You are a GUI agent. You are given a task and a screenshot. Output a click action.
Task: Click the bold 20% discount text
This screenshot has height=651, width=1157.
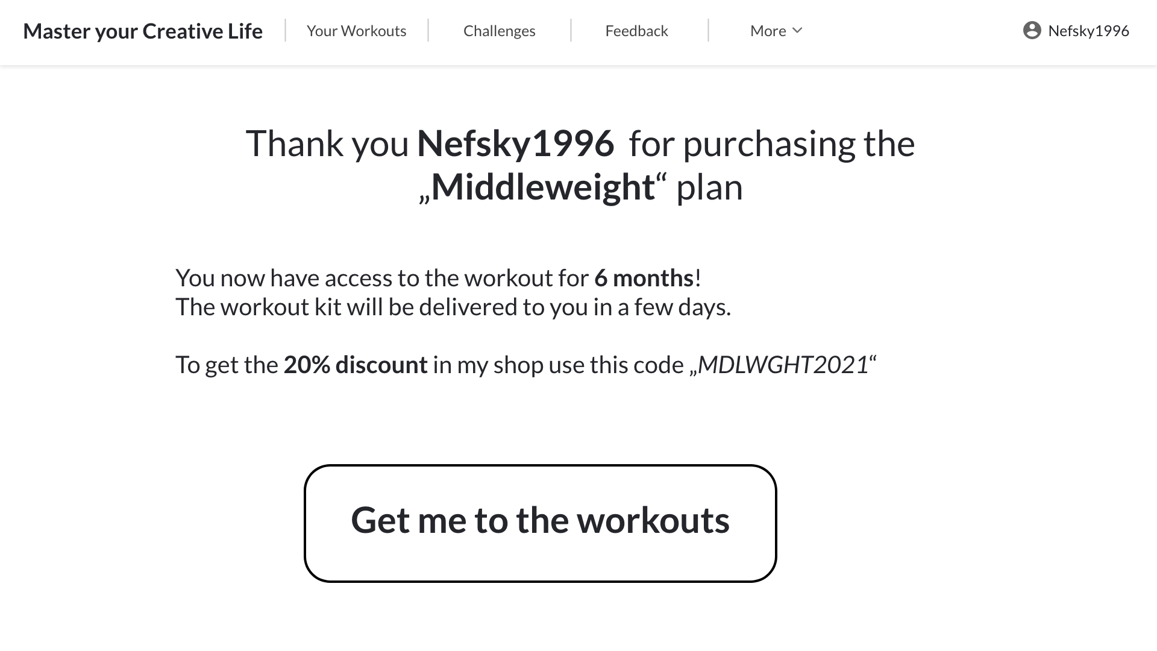[x=356, y=365]
